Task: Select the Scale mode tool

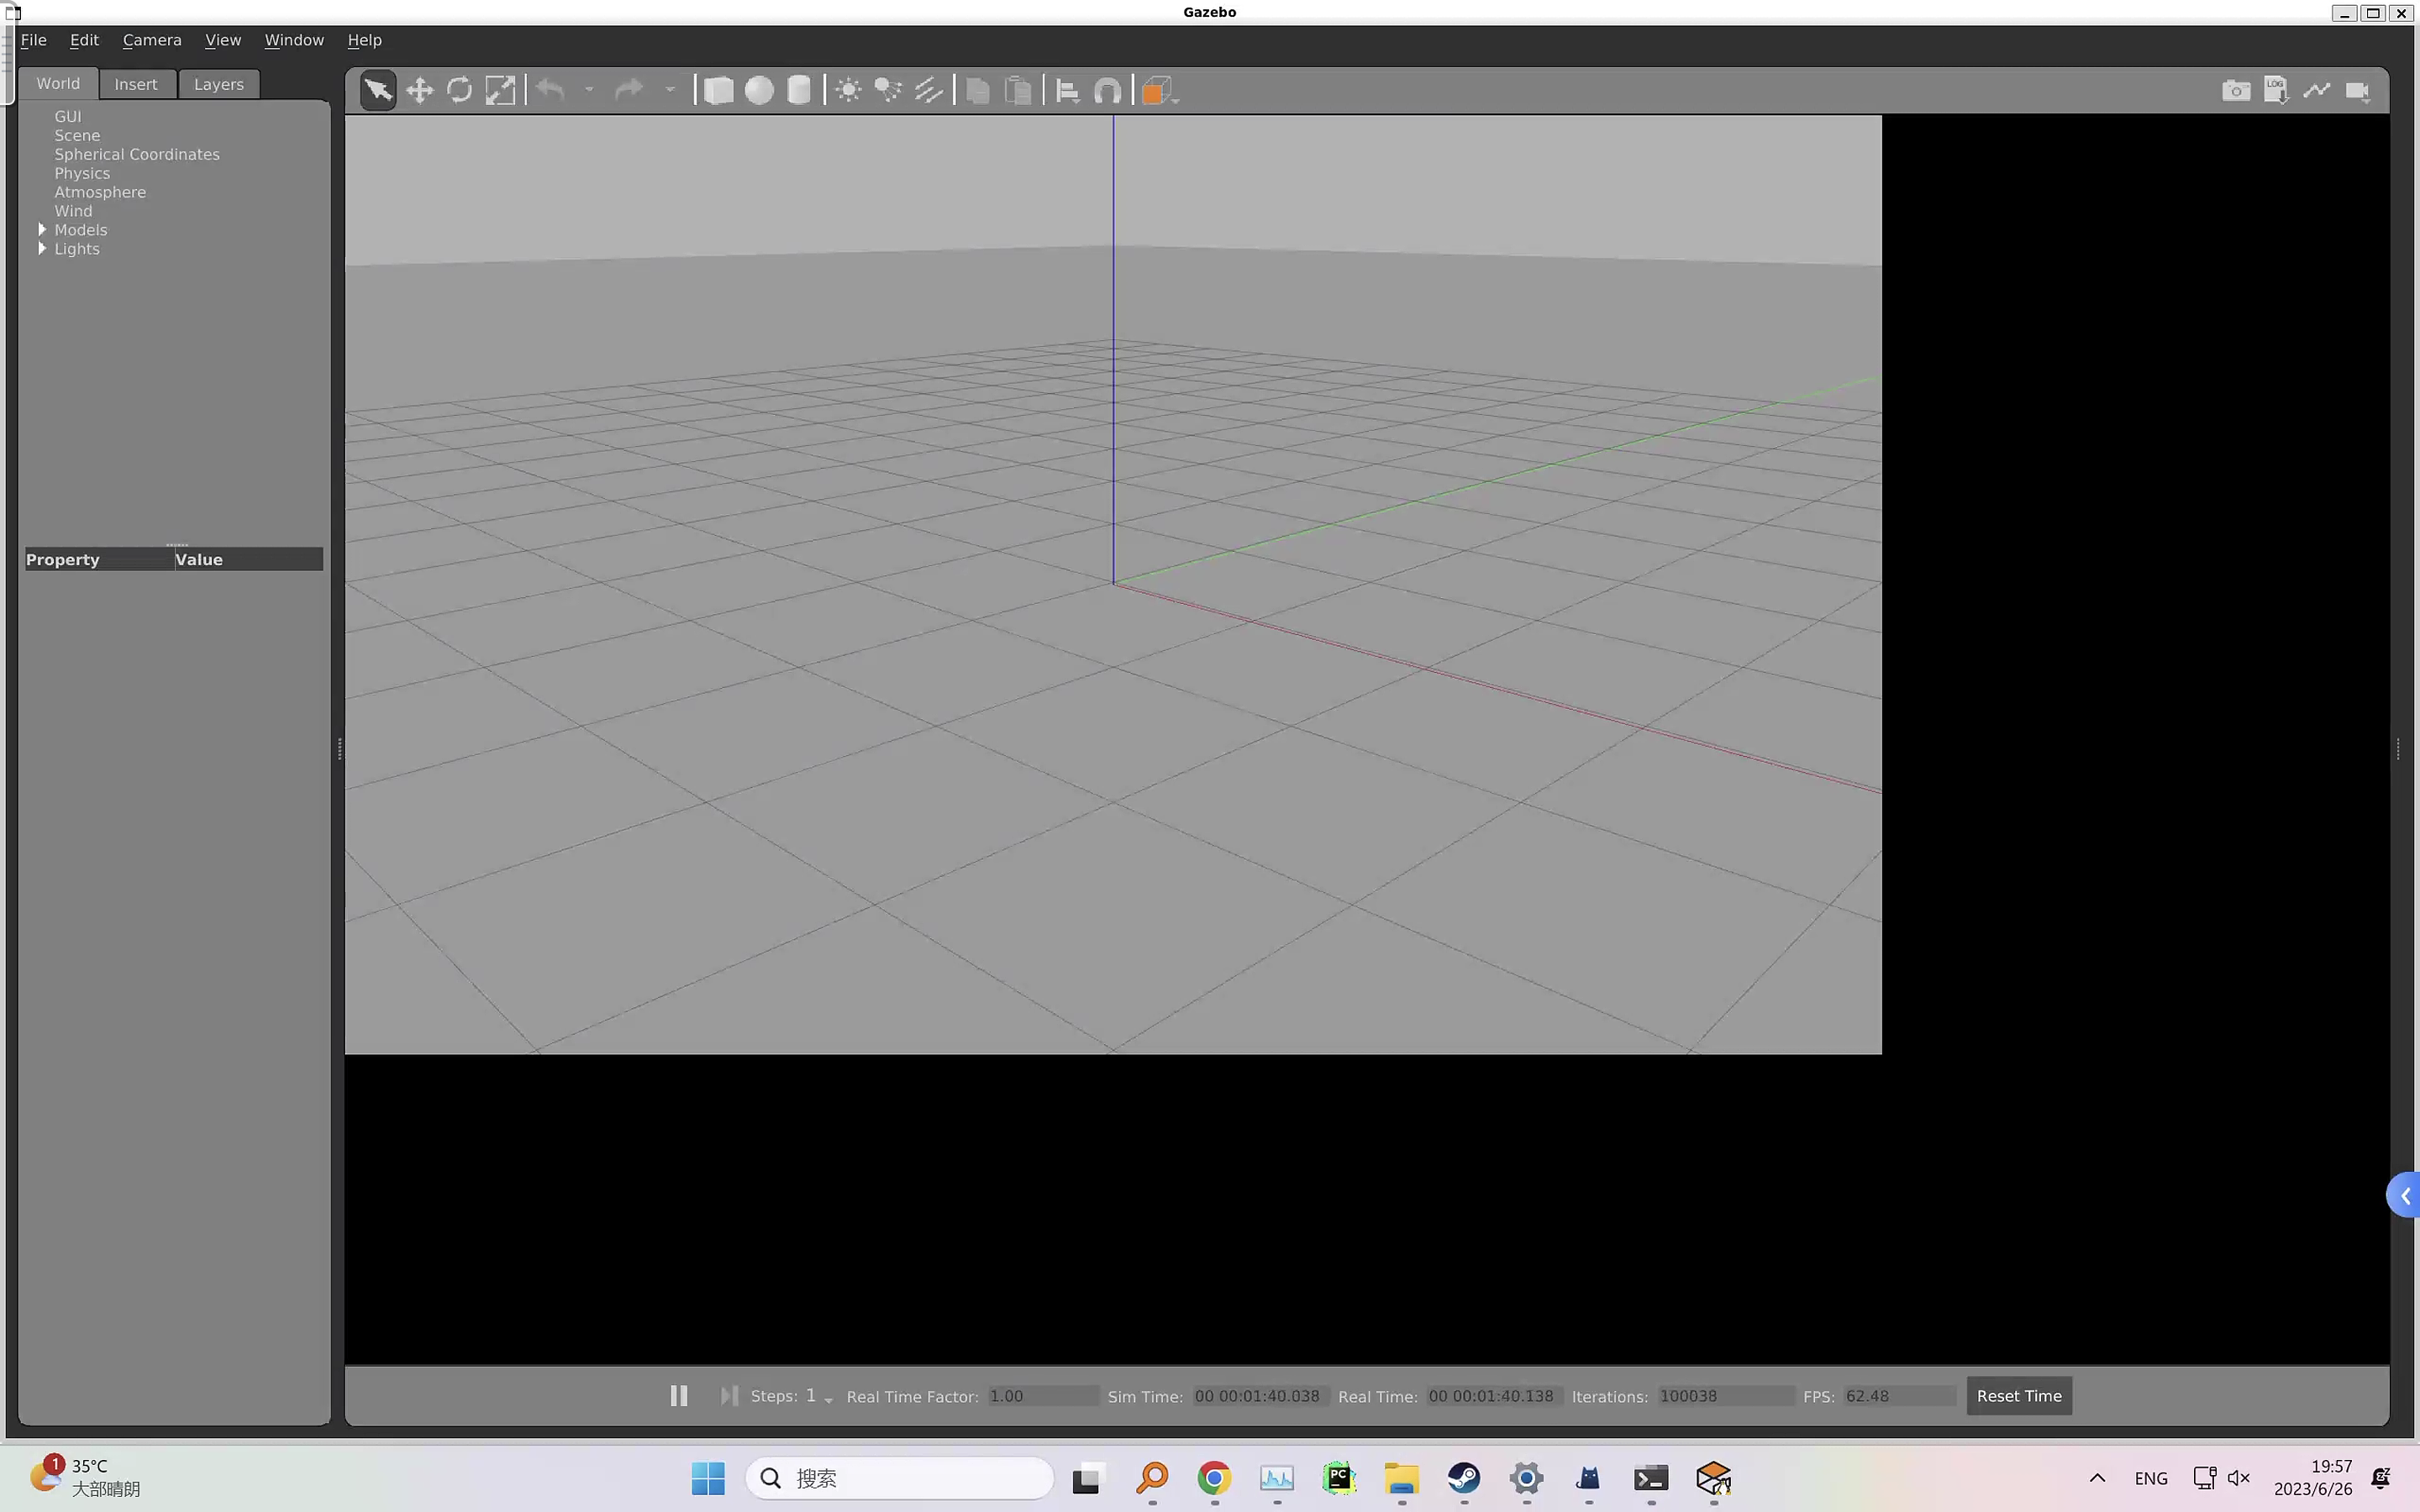Action: click(500, 91)
